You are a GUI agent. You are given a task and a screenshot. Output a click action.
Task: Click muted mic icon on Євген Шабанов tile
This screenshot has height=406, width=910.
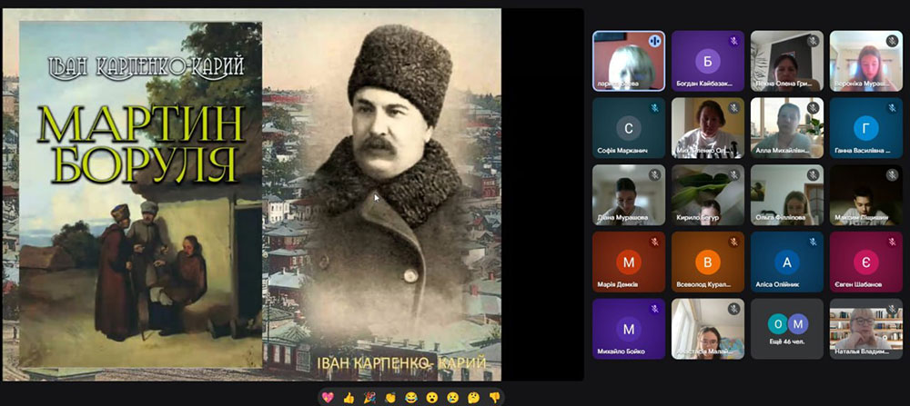tap(892, 243)
